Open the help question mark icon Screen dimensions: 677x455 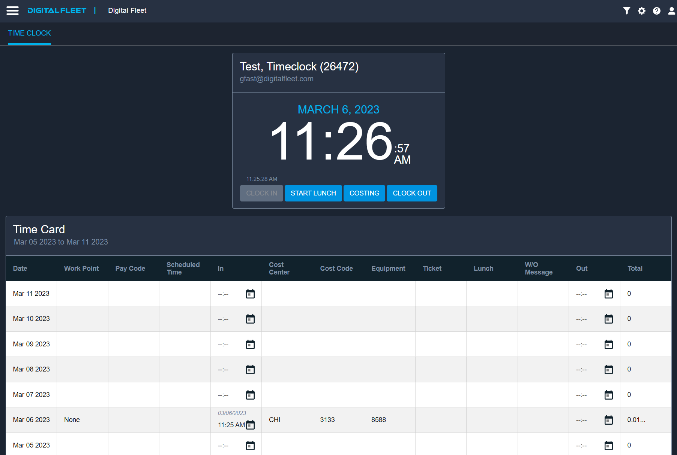click(657, 11)
